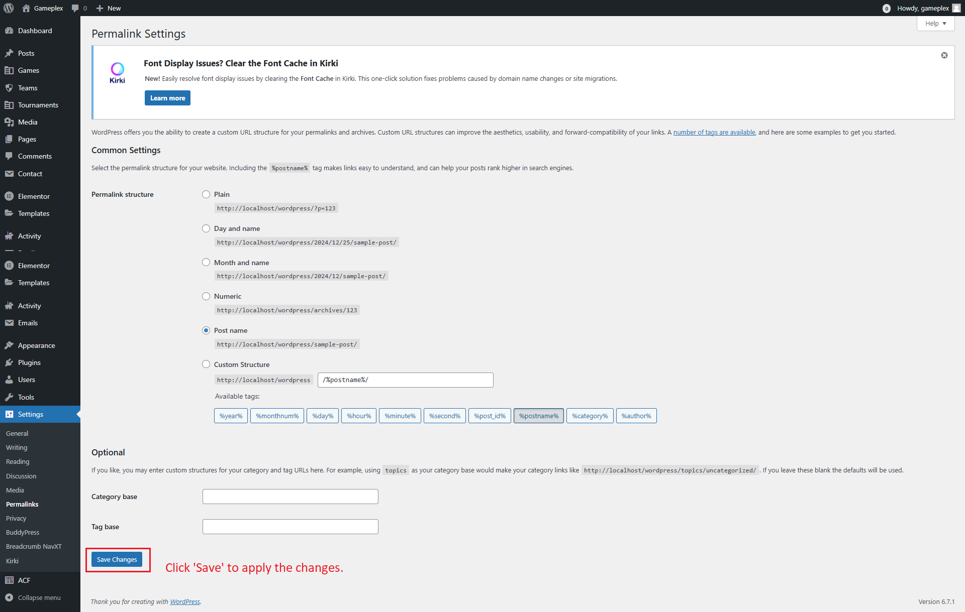Open the ACF menu
This screenshot has height=612, width=965.
pyautogui.click(x=24, y=580)
